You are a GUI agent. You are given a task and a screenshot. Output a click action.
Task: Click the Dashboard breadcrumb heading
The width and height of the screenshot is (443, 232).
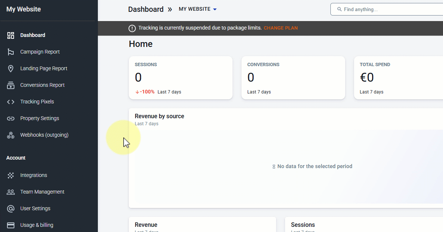point(146,9)
